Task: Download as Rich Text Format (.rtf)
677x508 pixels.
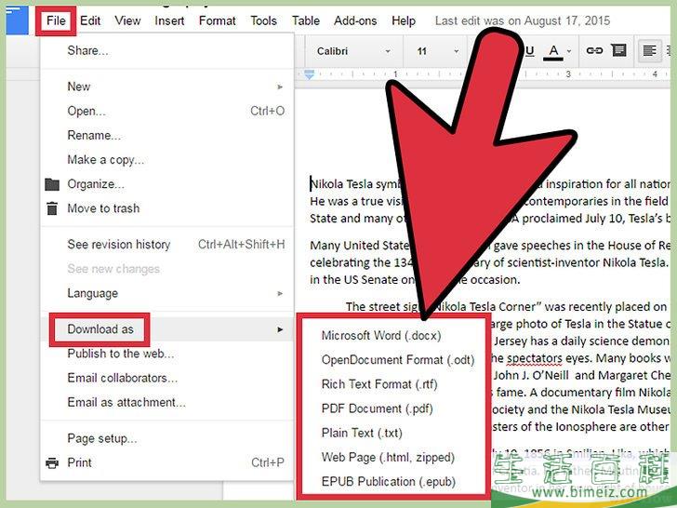Action: [379, 384]
